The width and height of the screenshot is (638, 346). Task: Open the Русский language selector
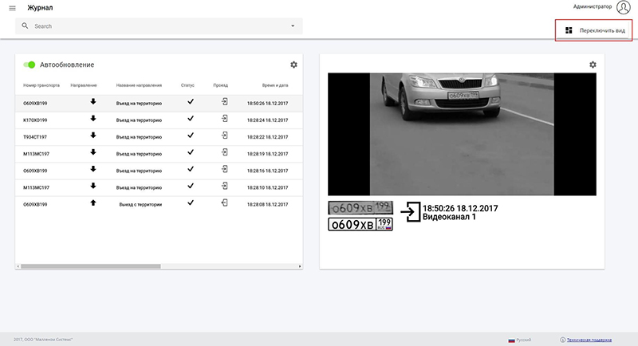pos(520,340)
